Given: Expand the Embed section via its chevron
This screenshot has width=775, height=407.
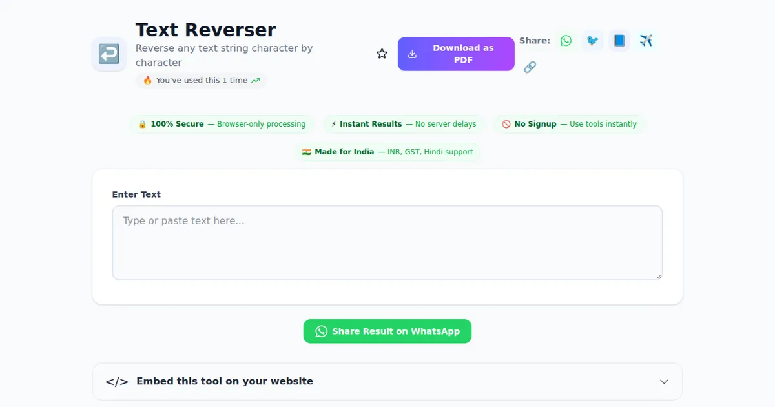Looking at the screenshot, I should coord(664,382).
